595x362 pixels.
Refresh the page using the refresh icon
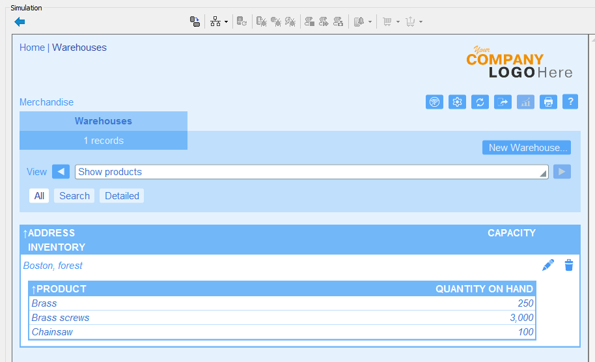(x=480, y=102)
